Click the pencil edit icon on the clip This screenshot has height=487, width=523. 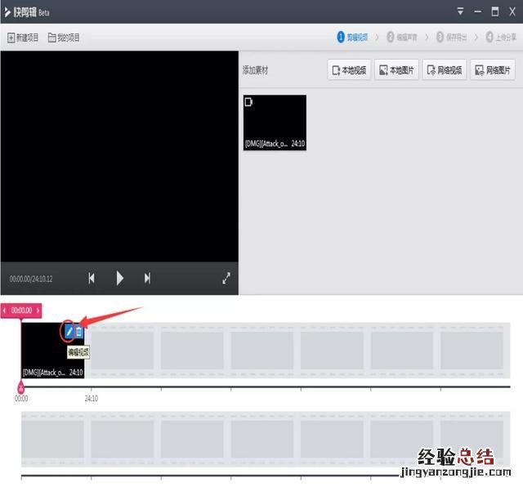(x=69, y=332)
